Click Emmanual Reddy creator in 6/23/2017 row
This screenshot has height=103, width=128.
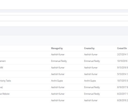click(92, 94)
